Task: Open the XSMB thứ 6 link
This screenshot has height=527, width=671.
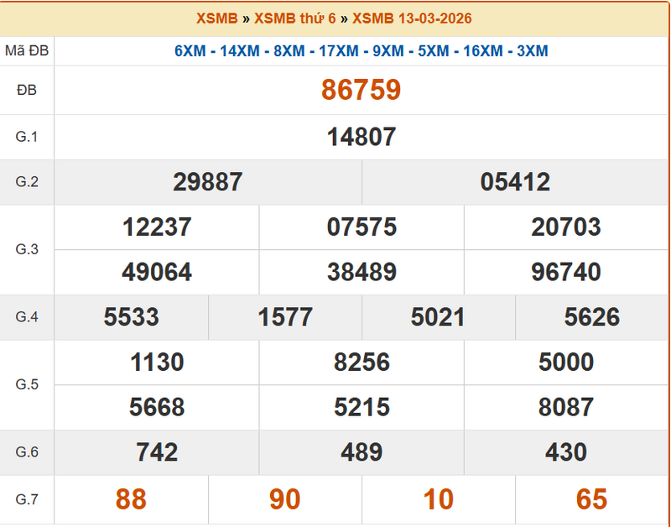Action: point(294,18)
